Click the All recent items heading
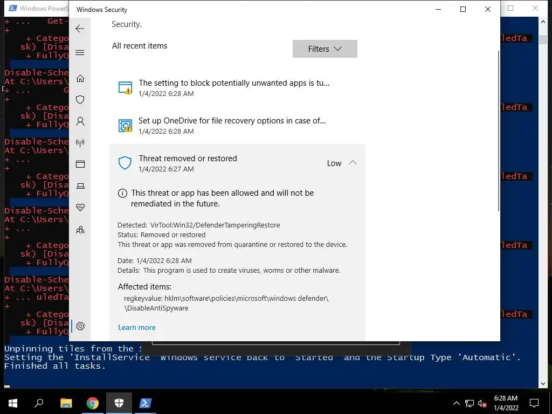Screen dimensions: 552x414 pyautogui.click(x=140, y=46)
